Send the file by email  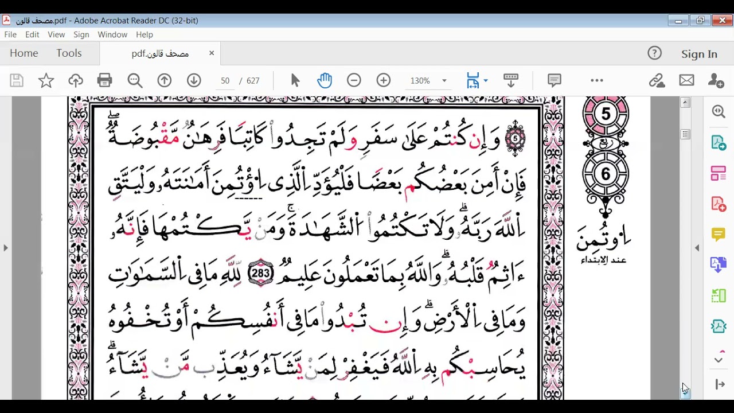point(686,80)
